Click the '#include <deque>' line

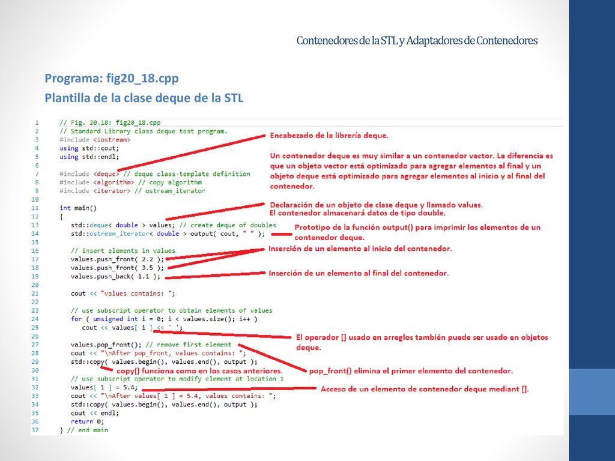(89, 173)
